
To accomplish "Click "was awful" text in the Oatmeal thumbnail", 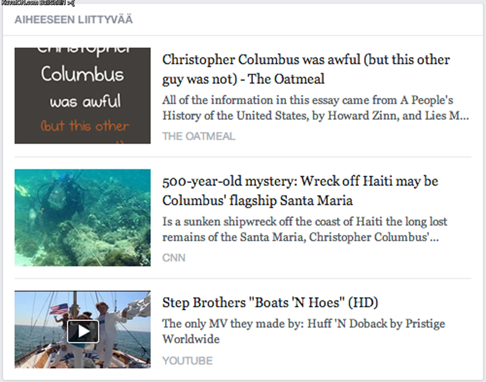I will [x=85, y=102].
